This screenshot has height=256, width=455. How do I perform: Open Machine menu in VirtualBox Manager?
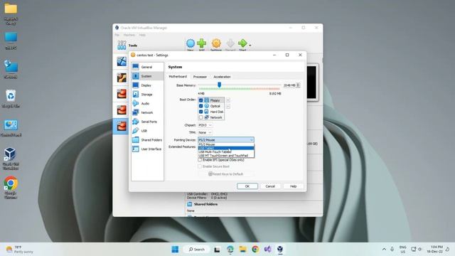129,35
